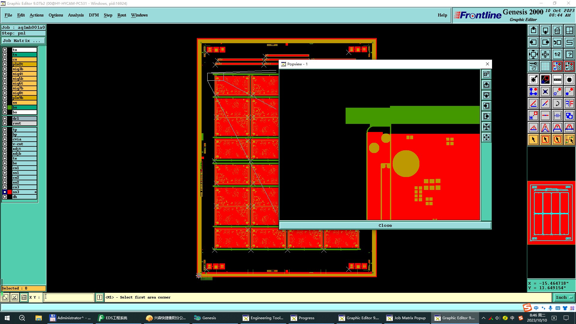
Task: Open the question mark help icon
Action: coord(569,54)
